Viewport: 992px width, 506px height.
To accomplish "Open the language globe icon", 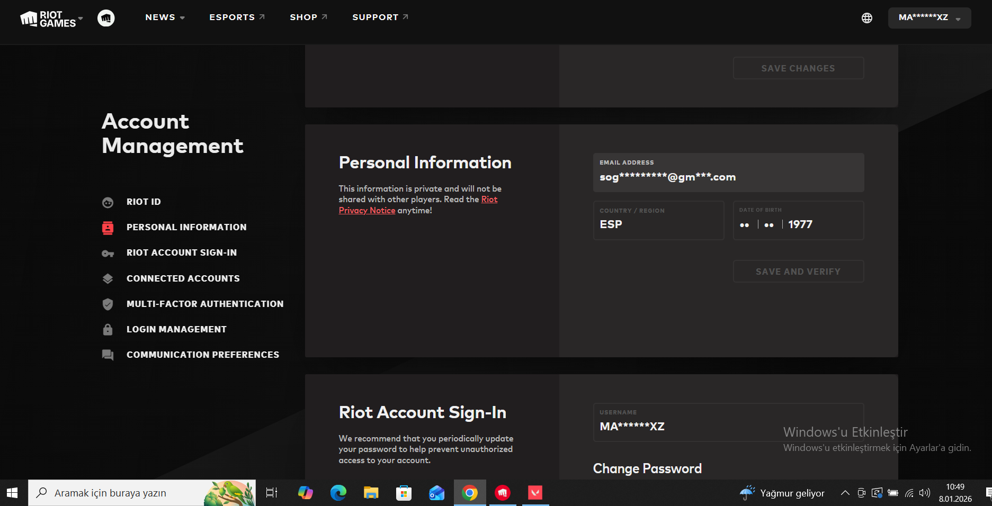I will (867, 18).
